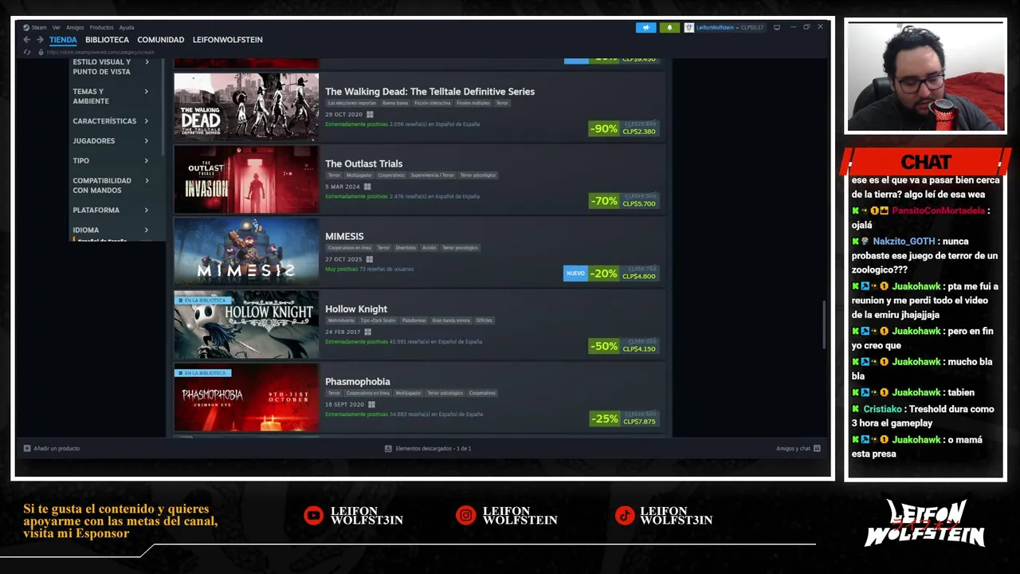Click the Windows icon on The Walking Dead row
Image resolution: width=1020 pixels, height=574 pixels.
[x=370, y=114]
